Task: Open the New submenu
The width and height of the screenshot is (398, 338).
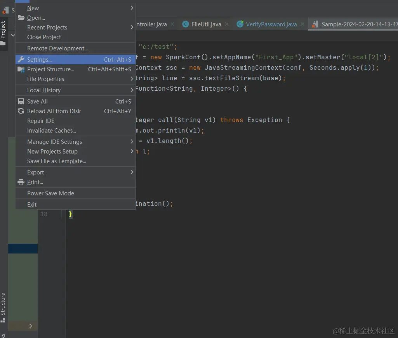Action: point(75,8)
